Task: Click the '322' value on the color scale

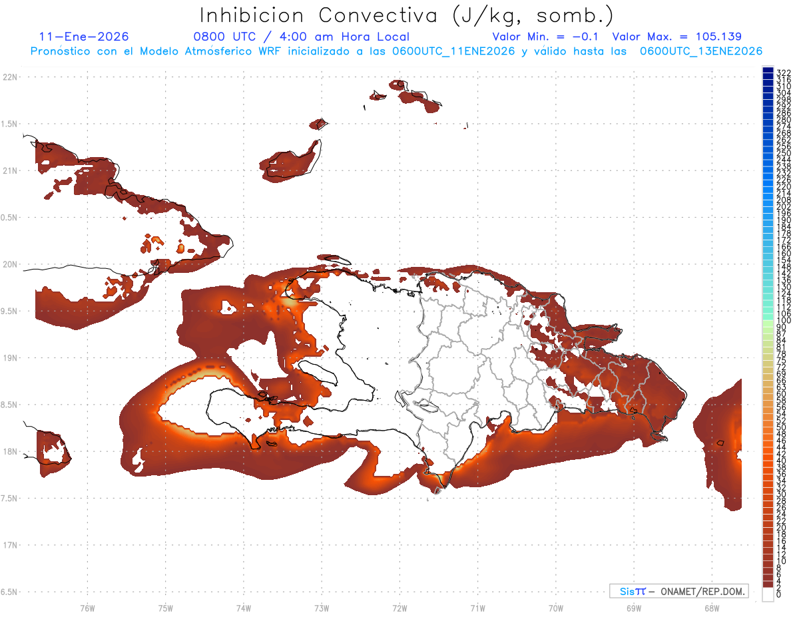Action: click(783, 73)
